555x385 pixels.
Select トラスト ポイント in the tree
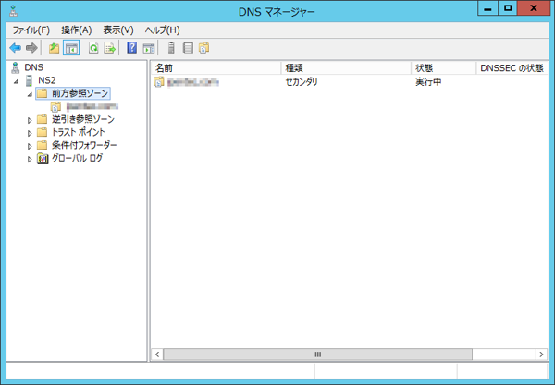(79, 132)
